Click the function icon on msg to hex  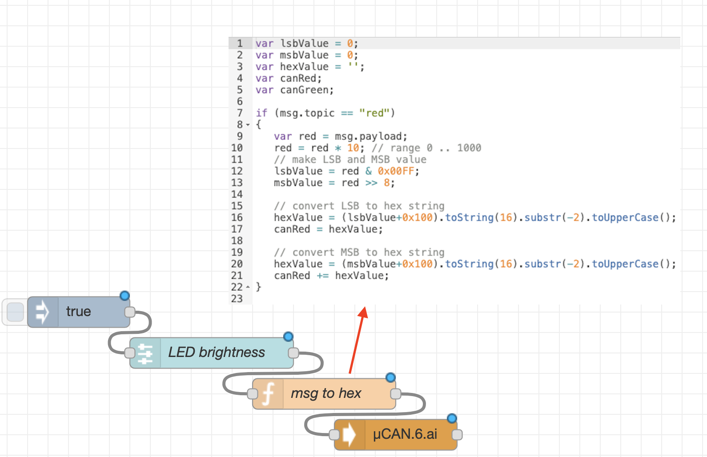(268, 394)
